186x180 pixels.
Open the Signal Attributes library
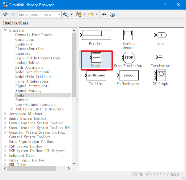click(31, 86)
